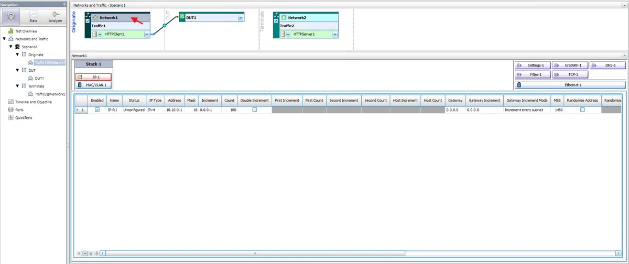Open the Filter-1 plugin button
Screen dimensions: 629x264
coord(532,74)
